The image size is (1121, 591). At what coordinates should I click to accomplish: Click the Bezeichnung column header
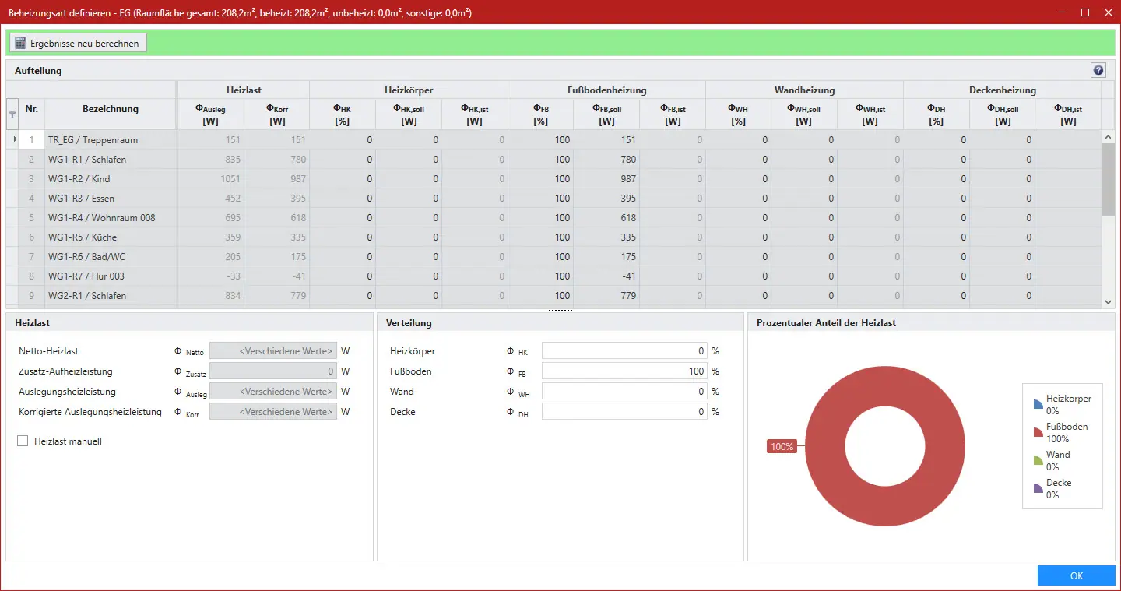[x=111, y=109]
